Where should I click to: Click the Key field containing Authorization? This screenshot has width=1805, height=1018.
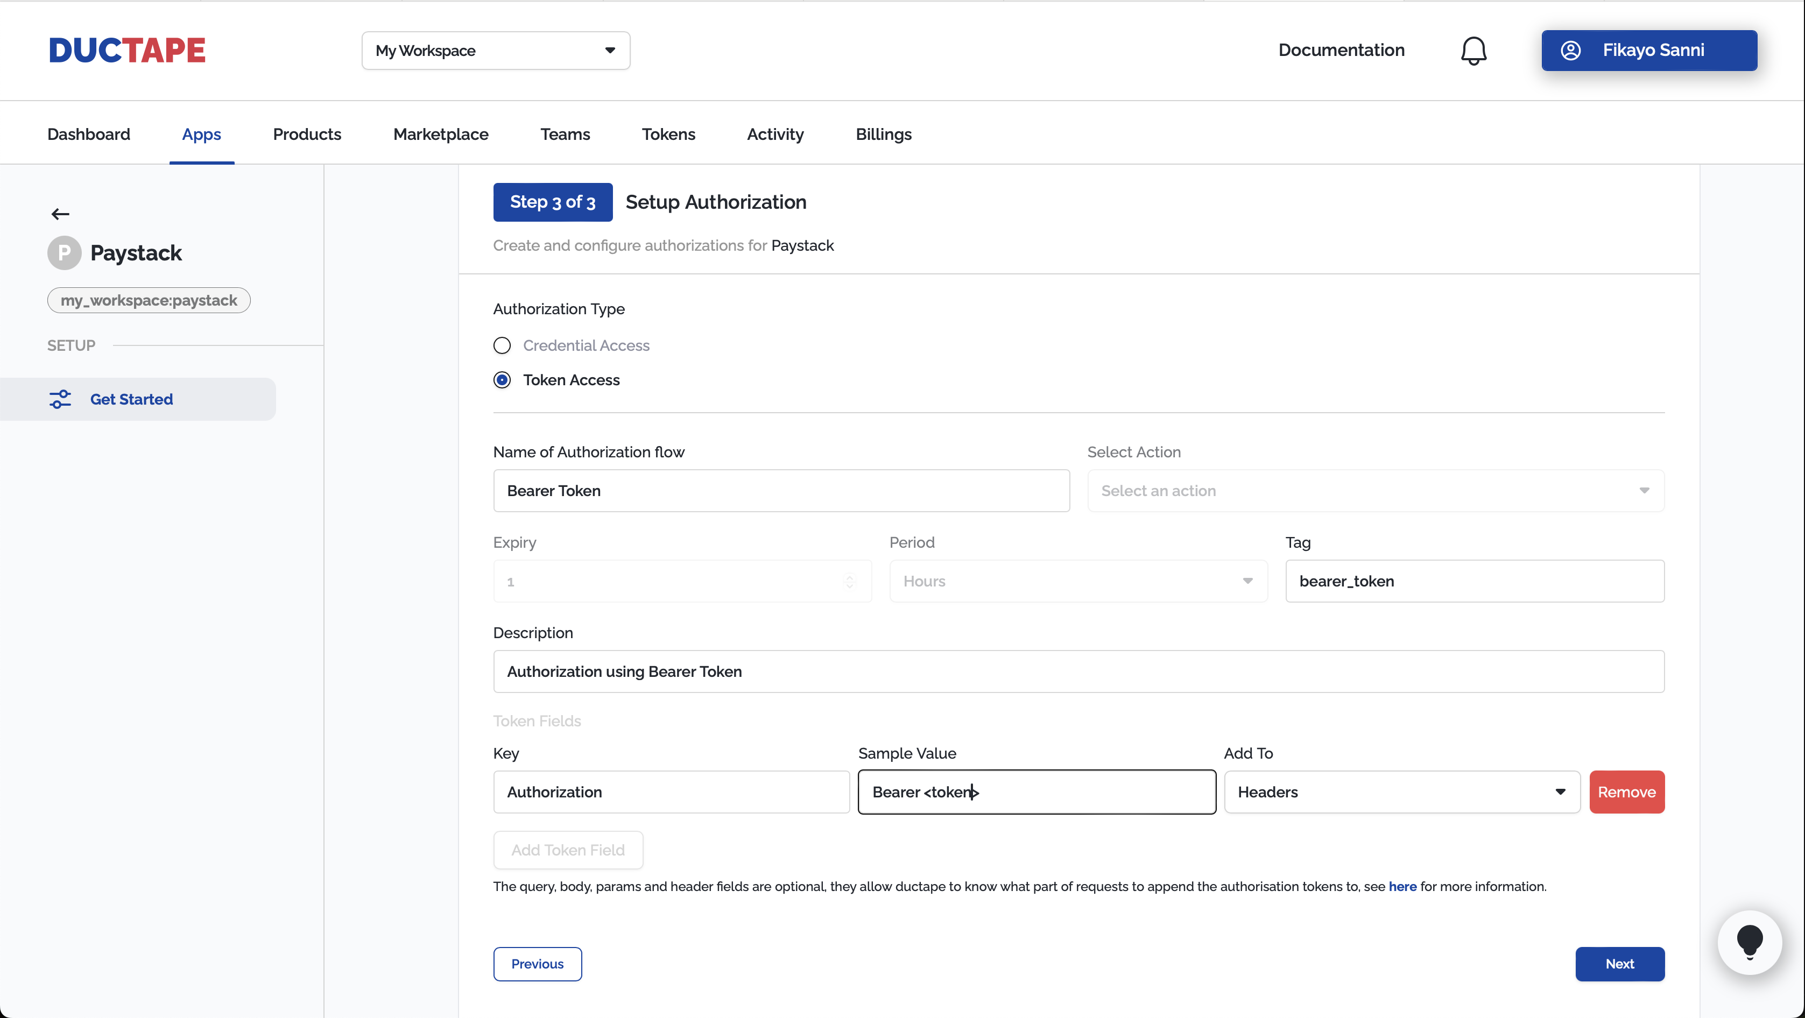tap(671, 791)
